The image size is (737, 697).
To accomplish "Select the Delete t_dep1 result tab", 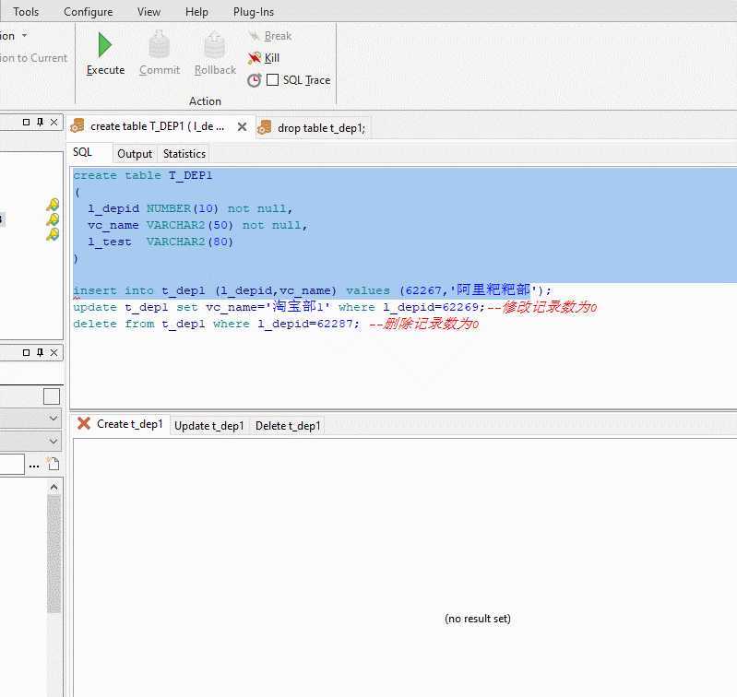I will [x=288, y=426].
